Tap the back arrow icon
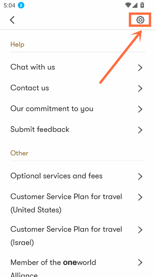This screenshot has width=156, height=277. pyautogui.click(x=12, y=20)
